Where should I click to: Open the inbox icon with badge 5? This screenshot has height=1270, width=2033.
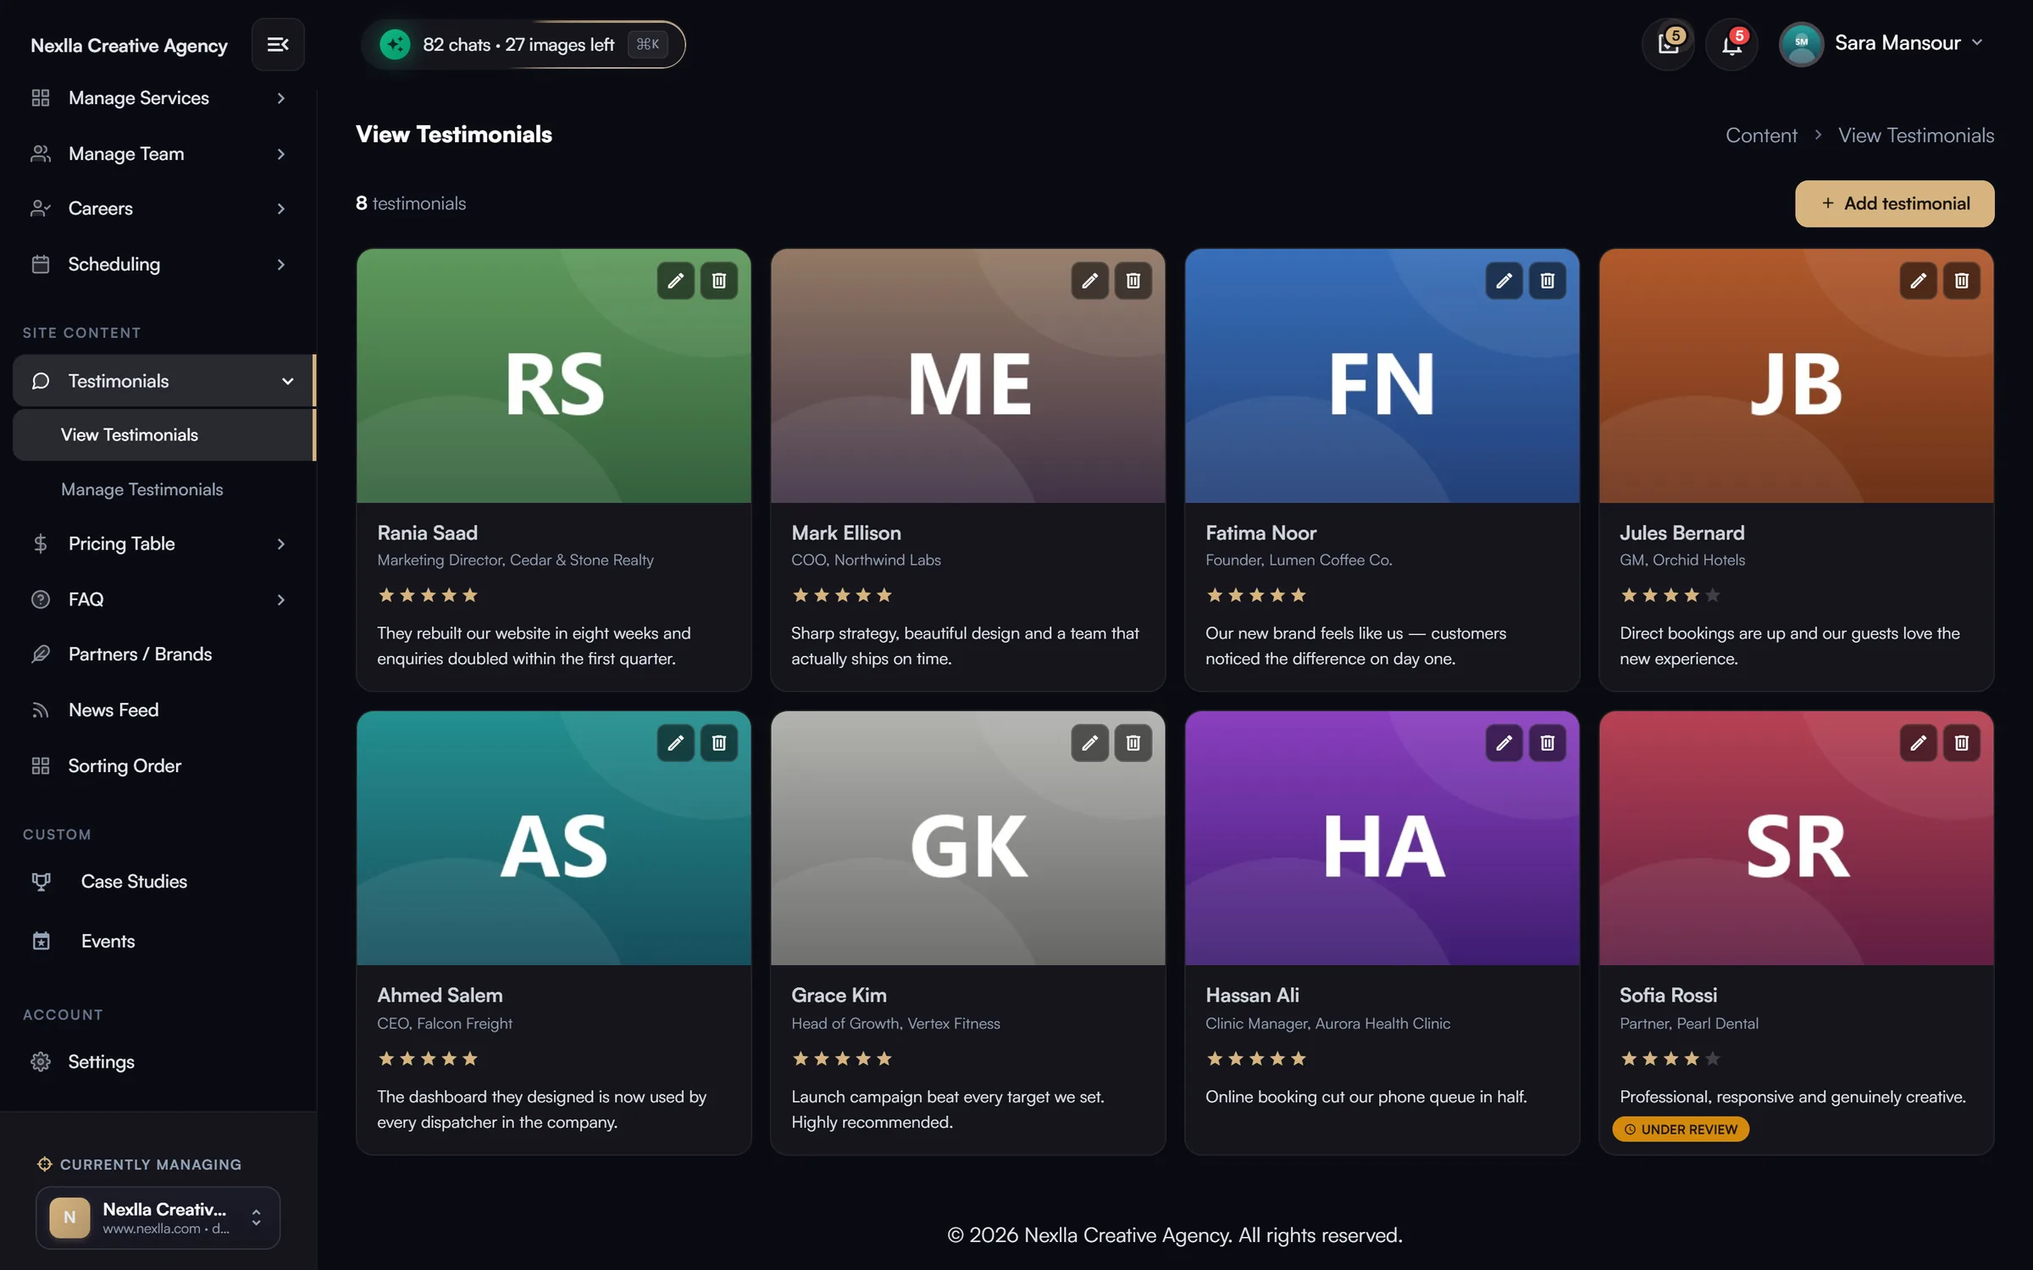tap(1668, 44)
